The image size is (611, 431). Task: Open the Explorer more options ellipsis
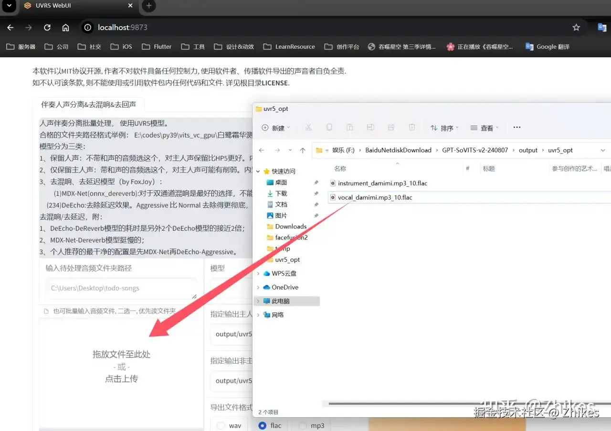click(516, 128)
